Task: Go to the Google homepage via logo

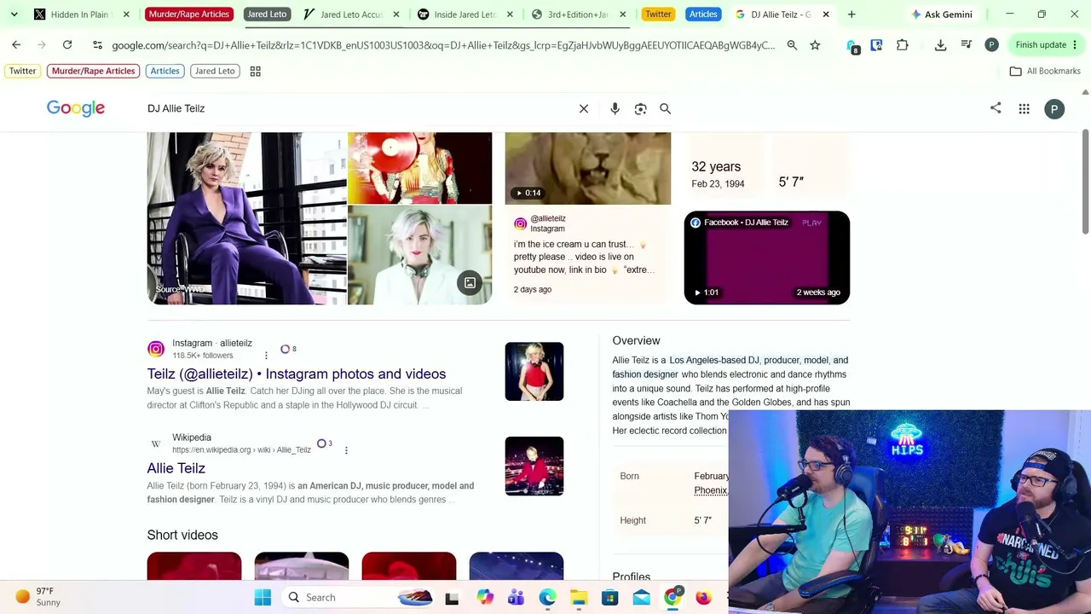Action: (x=76, y=108)
